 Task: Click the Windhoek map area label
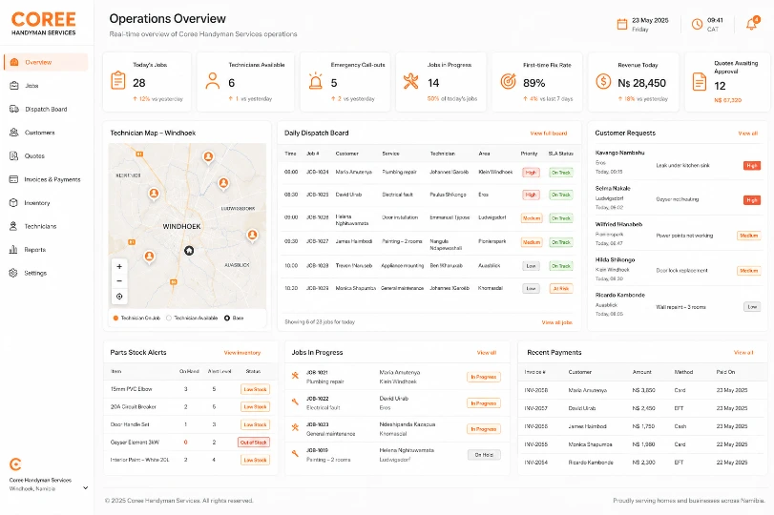181,226
